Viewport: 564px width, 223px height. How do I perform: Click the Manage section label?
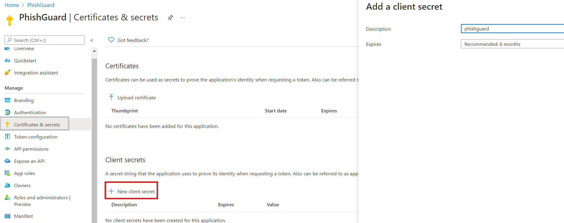14,88
